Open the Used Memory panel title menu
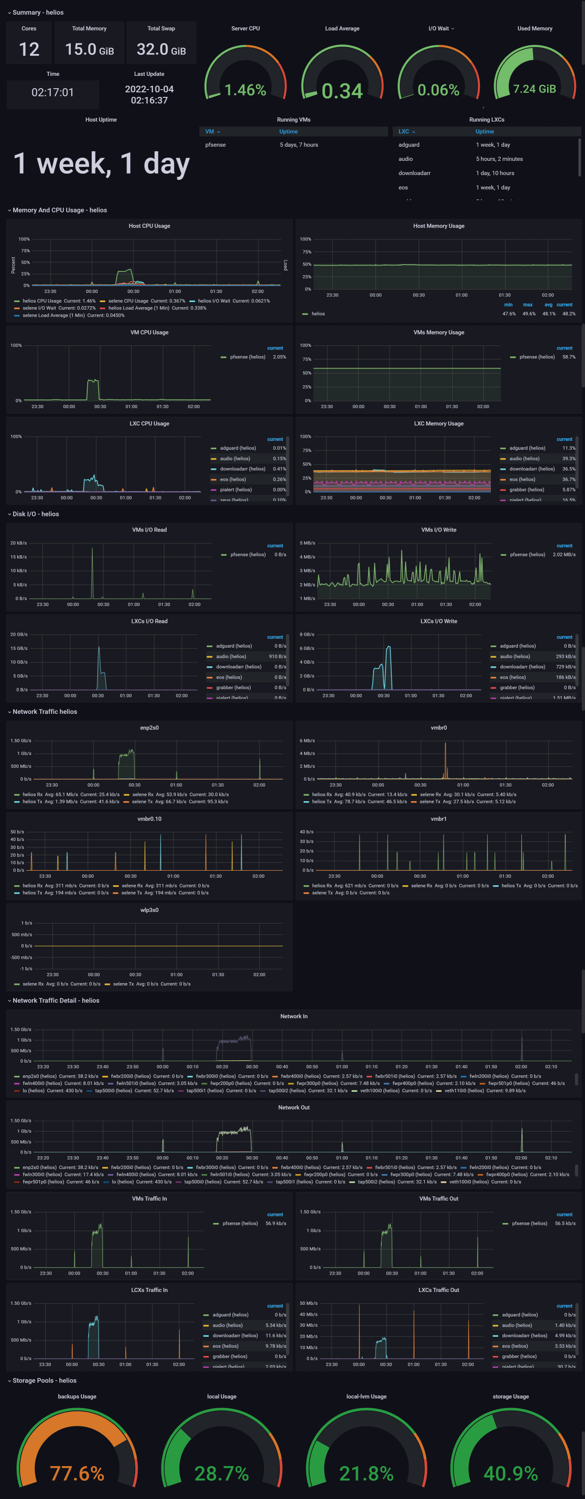 pyautogui.click(x=535, y=28)
